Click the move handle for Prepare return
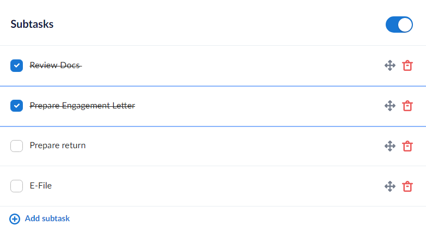Image resolution: width=426 pixels, height=243 pixels. [x=390, y=146]
